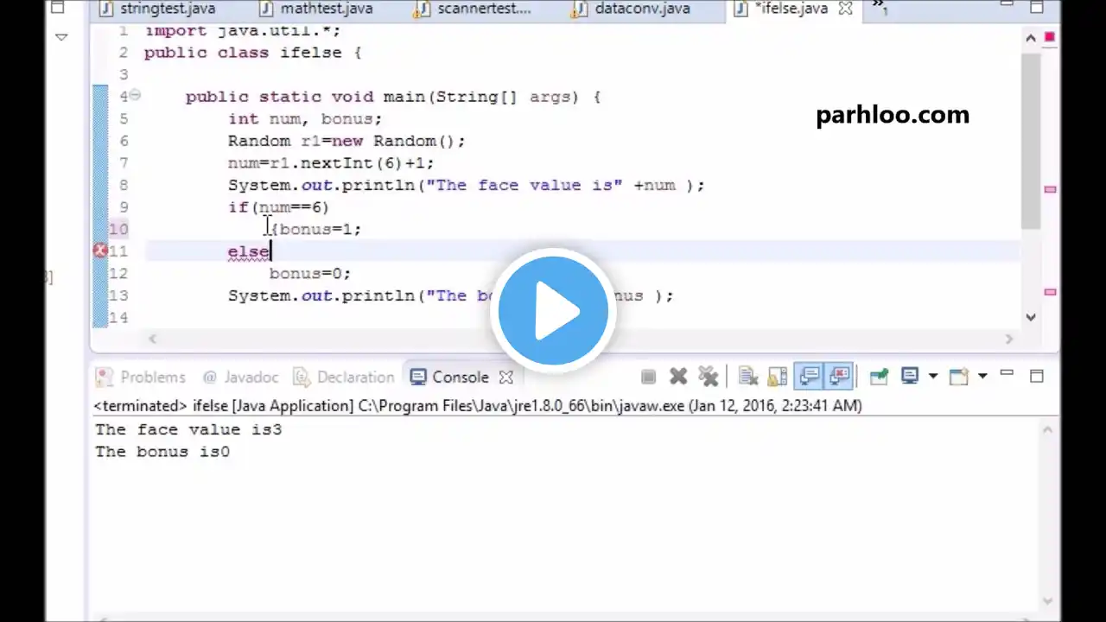Open the scannertest editor tab
This screenshot has height=622, width=1106.
click(x=473, y=9)
